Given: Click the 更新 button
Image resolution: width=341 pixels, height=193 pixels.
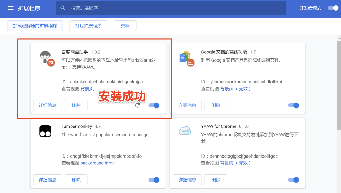Looking at the screenshot, I should pyautogui.click(x=125, y=26).
